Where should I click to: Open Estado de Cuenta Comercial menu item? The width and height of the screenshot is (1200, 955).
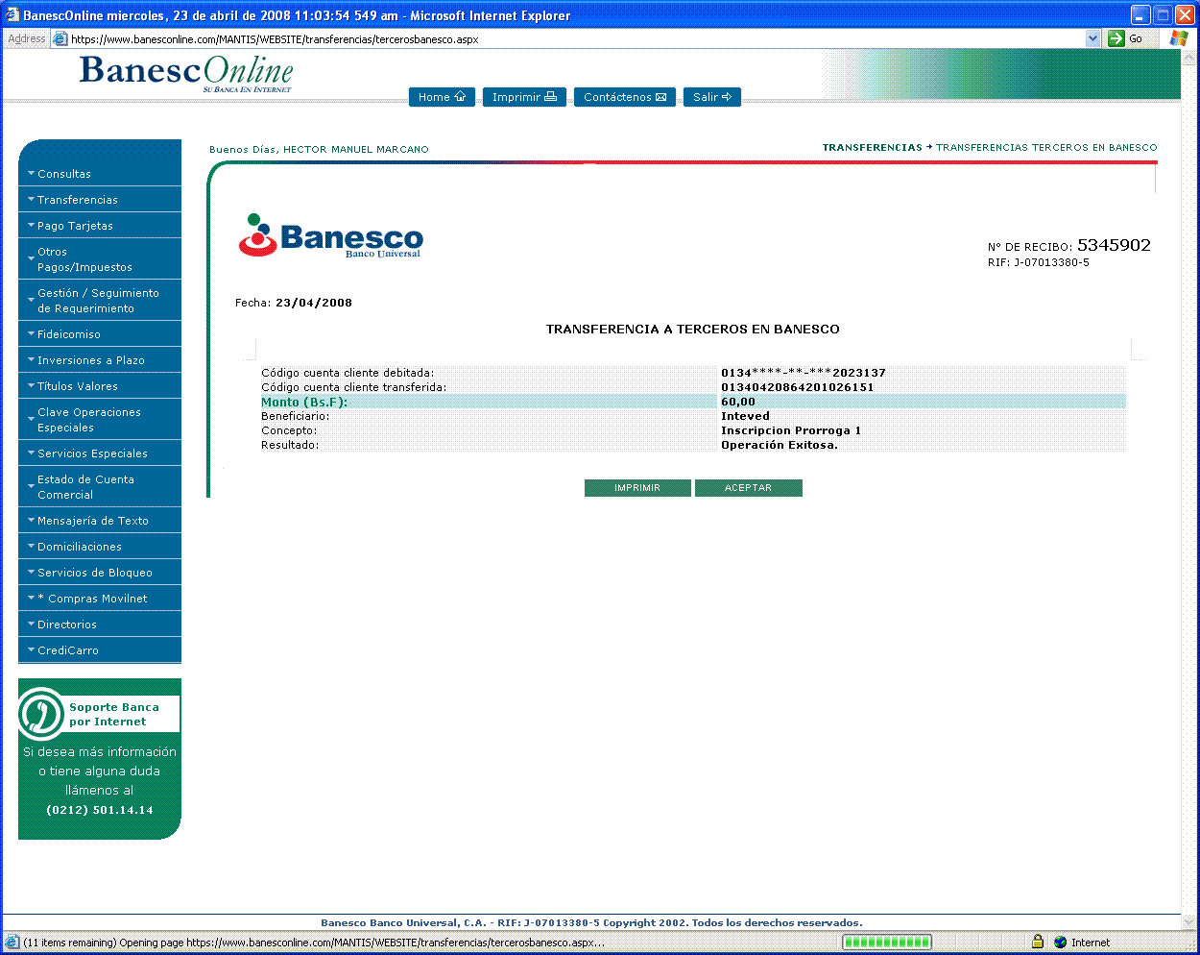coord(100,487)
